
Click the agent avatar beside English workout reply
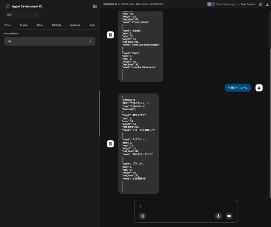pos(110,35)
